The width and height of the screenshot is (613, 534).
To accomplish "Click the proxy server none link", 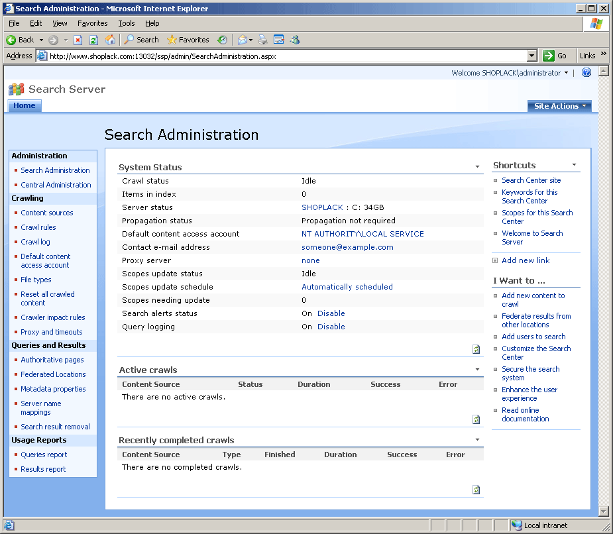I will [x=310, y=261].
